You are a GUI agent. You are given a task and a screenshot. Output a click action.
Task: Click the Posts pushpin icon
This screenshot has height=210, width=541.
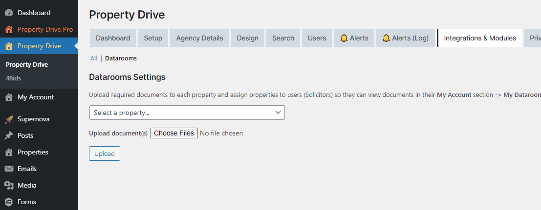click(x=9, y=135)
